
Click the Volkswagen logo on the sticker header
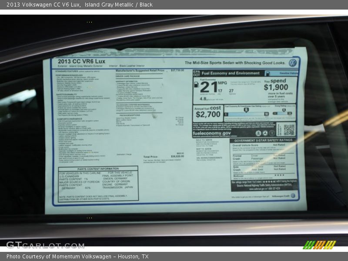pyautogui.click(x=291, y=62)
